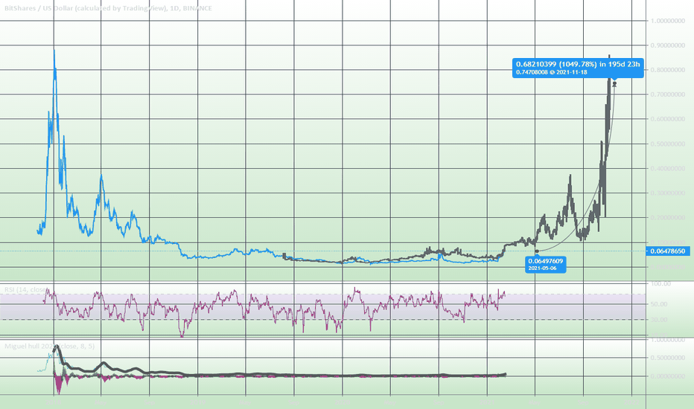Image resolution: width=694 pixels, height=409 pixels.
Task: Click the 0.90000000 price axis label
Action: (x=668, y=45)
